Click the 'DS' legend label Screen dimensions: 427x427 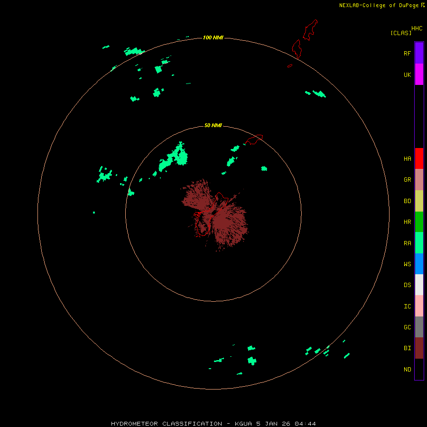click(x=407, y=285)
